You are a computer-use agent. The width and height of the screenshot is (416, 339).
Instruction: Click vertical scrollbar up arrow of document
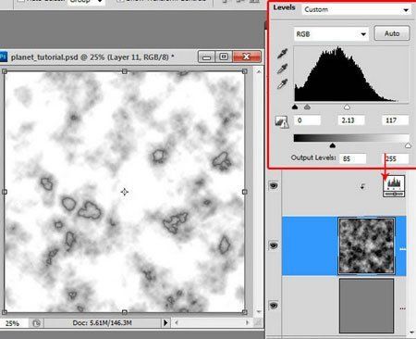click(259, 72)
